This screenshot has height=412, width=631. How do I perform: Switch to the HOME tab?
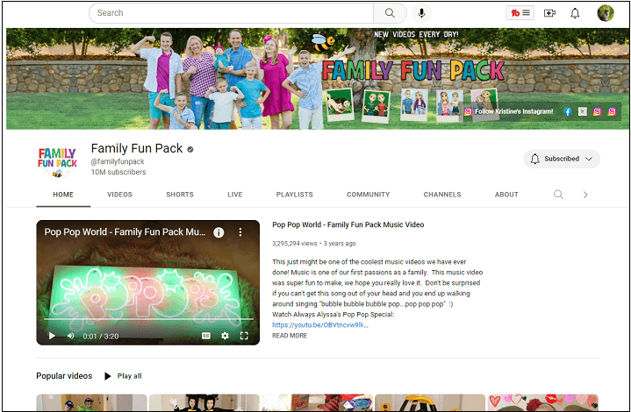(63, 195)
